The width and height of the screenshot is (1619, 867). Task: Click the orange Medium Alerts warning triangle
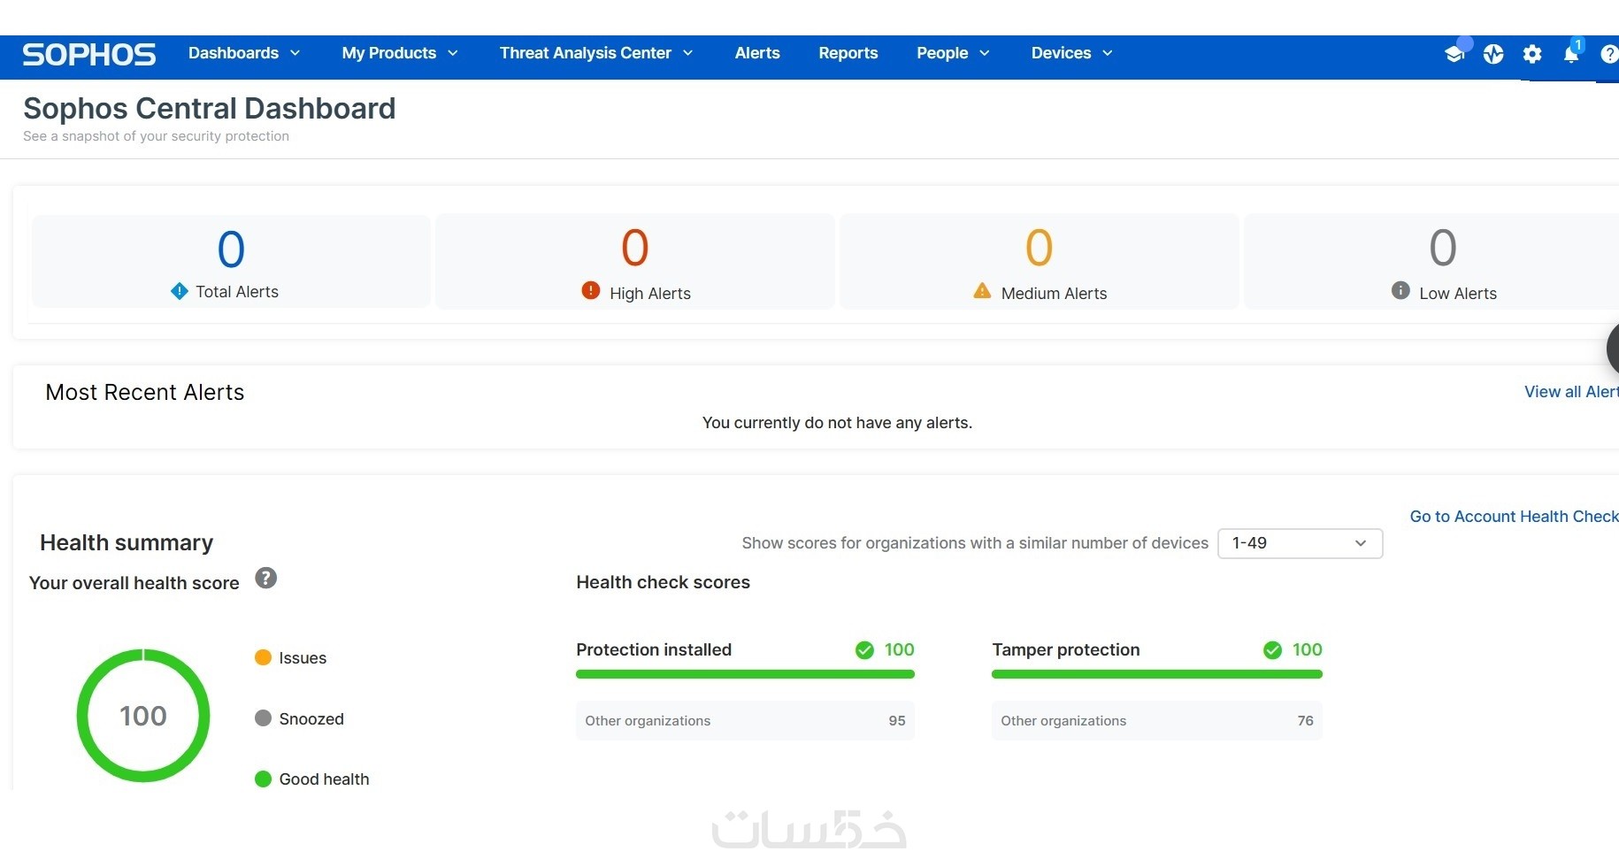[x=982, y=290]
